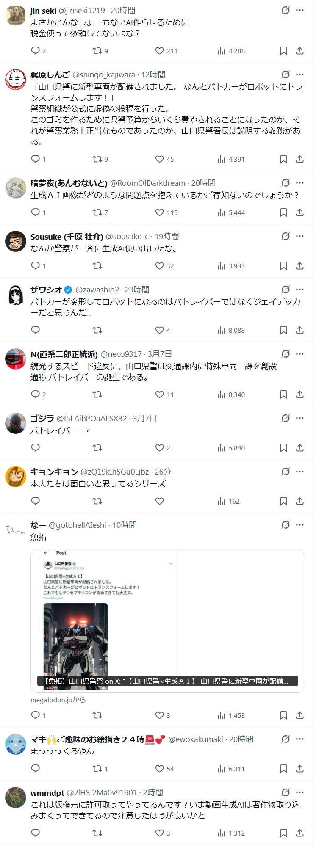Open more options on キョンキョン's post
Screen dimensions: 316x847
click(x=300, y=472)
